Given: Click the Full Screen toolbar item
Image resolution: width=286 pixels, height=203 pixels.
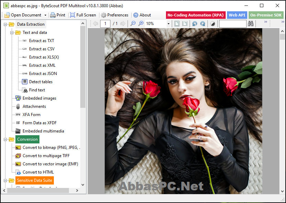Looking at the screenshot, I should point(83,15).
